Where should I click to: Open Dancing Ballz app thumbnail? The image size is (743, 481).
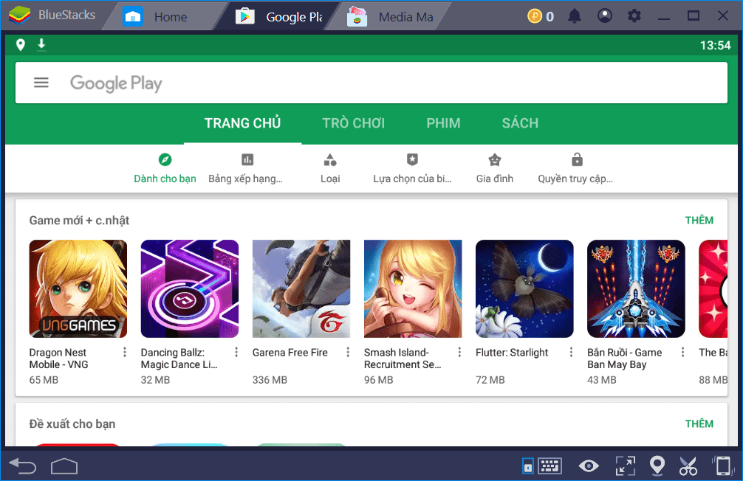click(x=190, y=288)
